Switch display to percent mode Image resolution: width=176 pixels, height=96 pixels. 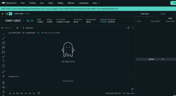pyautogui.click(x=10, y=14)
